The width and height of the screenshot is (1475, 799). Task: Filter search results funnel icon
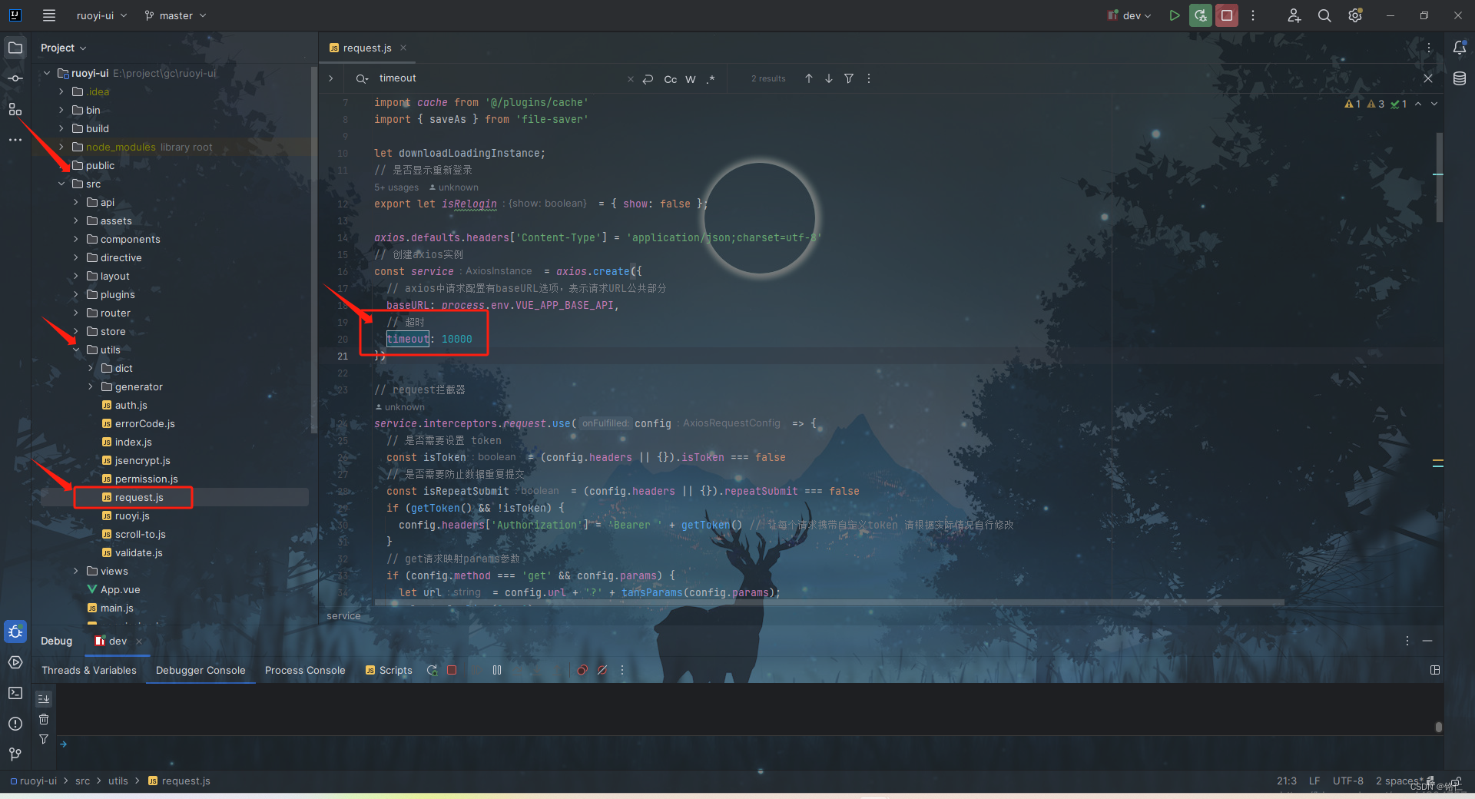tap(849, 78)
